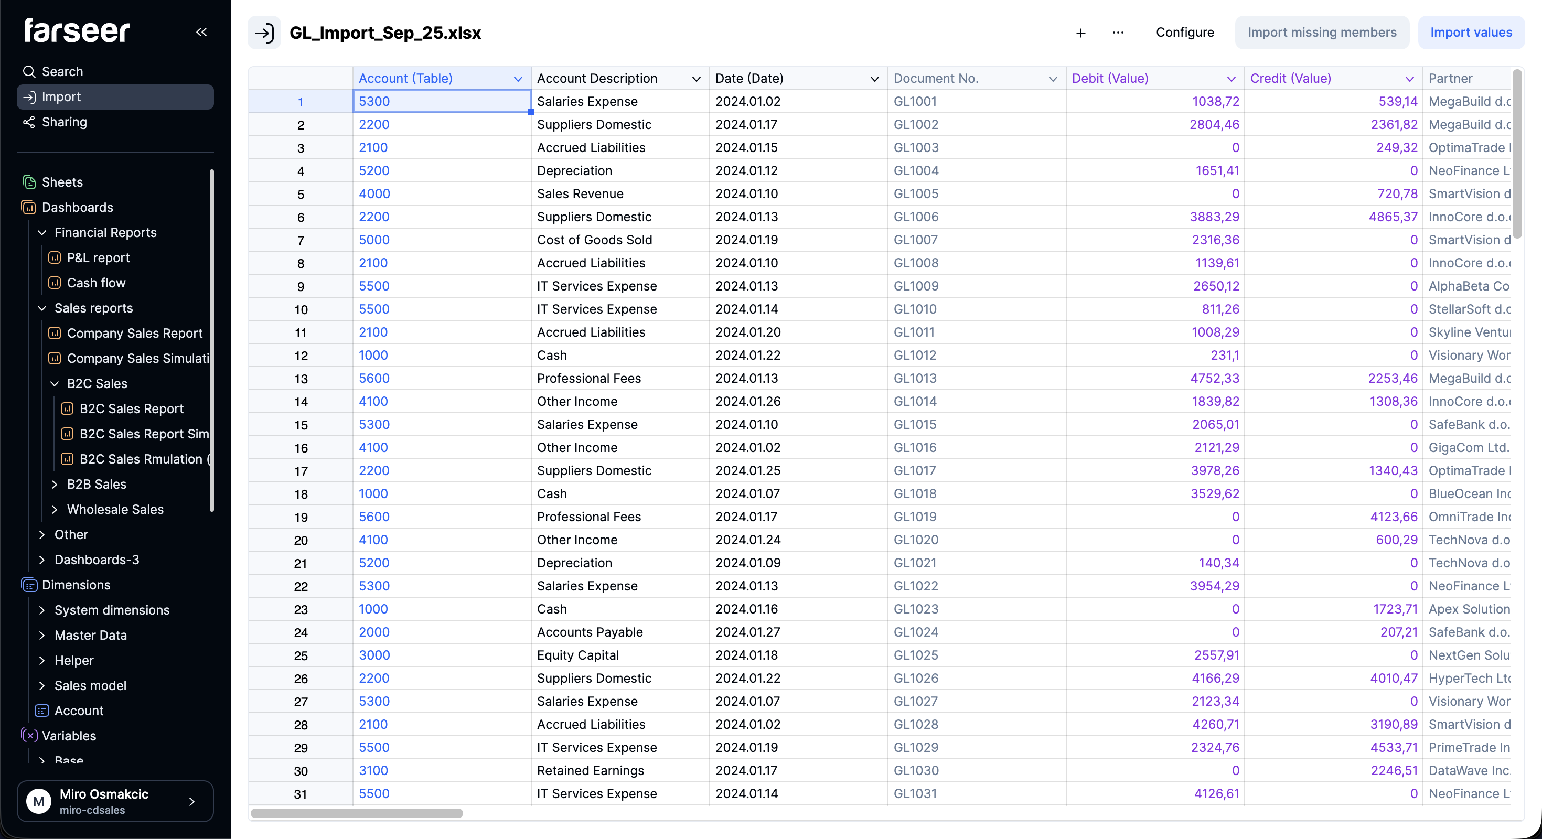
Task: Click the Variables section icon
Action: [x=29, y=736]
